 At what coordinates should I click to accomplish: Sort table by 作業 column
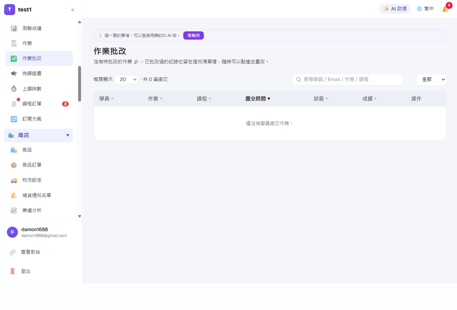point(155,99)
